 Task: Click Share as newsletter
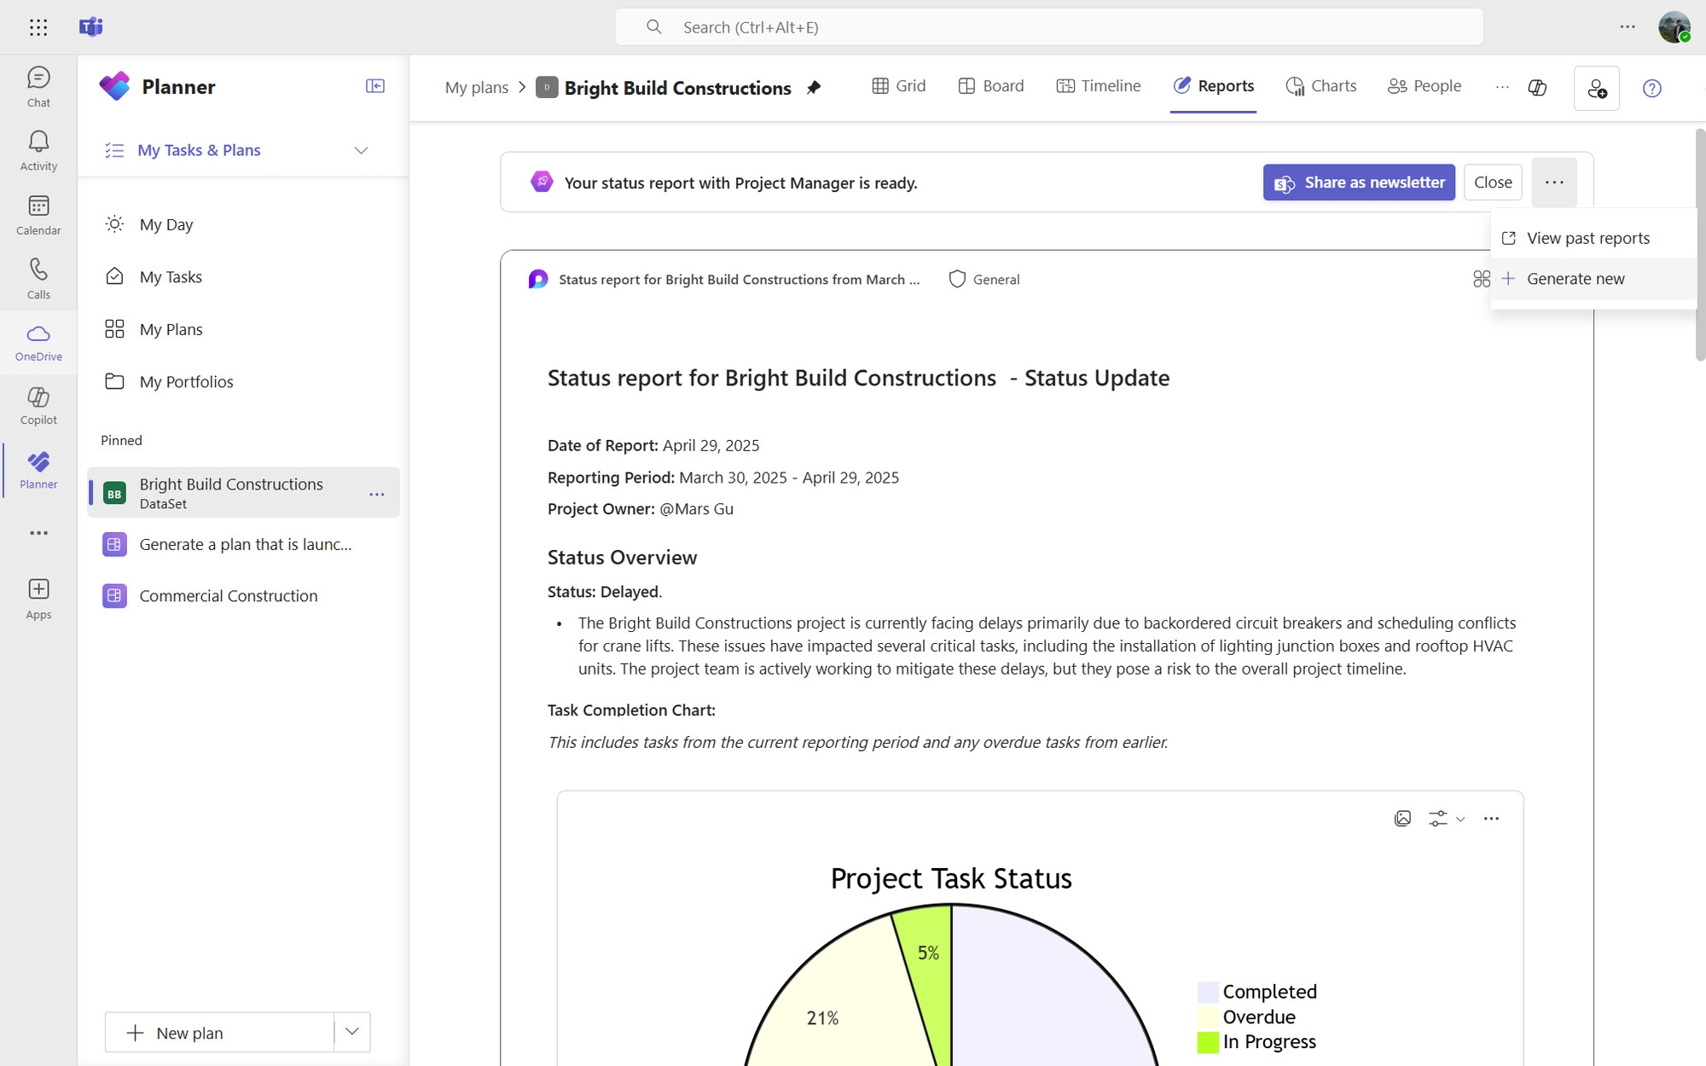coord(1358,182)
